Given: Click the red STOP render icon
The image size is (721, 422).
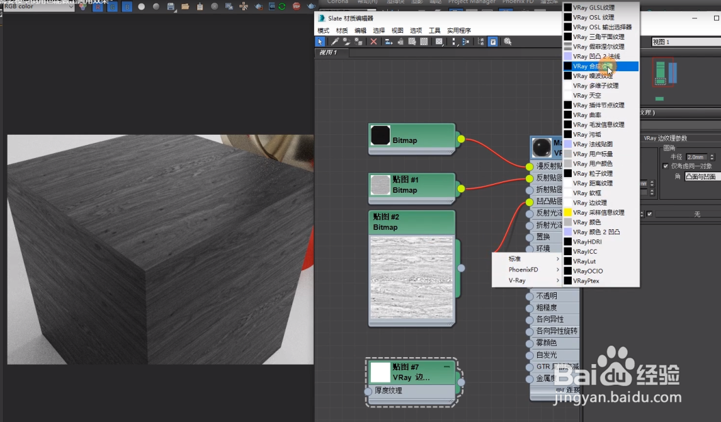Looking at the screenshot, I should [x=297, y=6].
